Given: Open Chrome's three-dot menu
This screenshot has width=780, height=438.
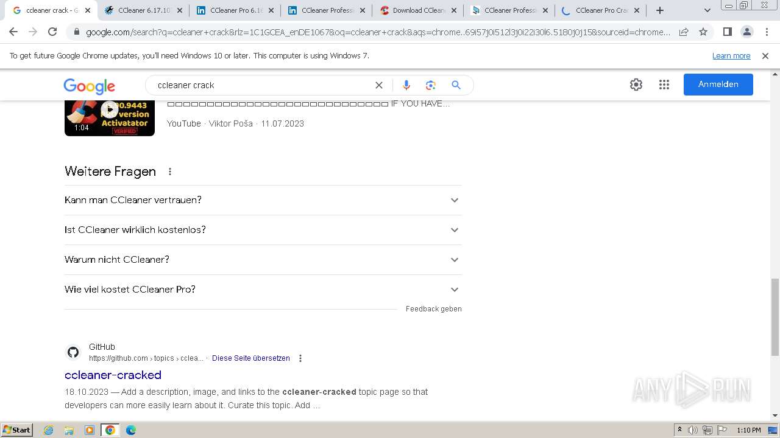Looking at the screenshot, I should point(766,32).
